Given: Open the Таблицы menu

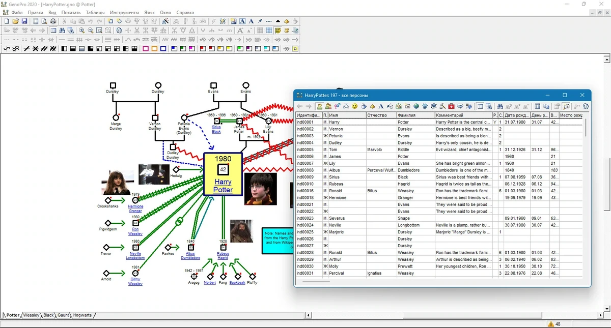Looking at the screenshot, I should [95, 12].
